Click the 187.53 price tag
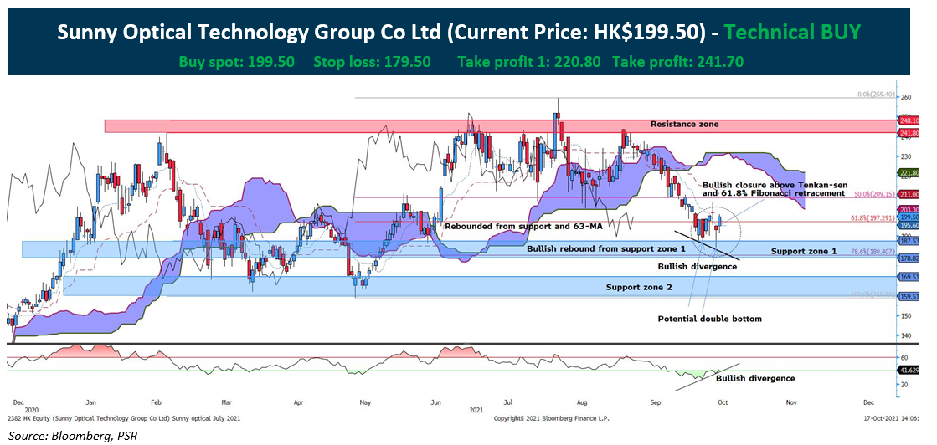Screen dimensions: 937x445 click(909, 241)
